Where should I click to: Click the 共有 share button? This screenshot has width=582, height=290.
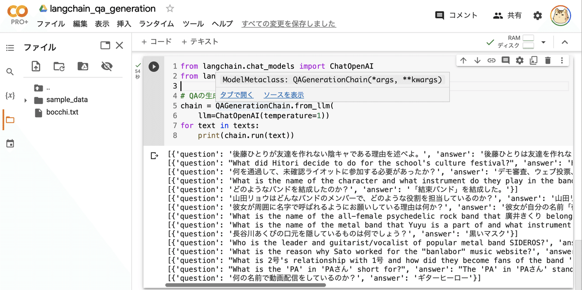507,15
